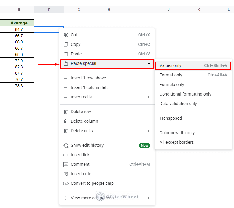This screenshot has height=208, width=234.
Task: Expand the Insert cells submenu arrow
Action: point(149,97)
